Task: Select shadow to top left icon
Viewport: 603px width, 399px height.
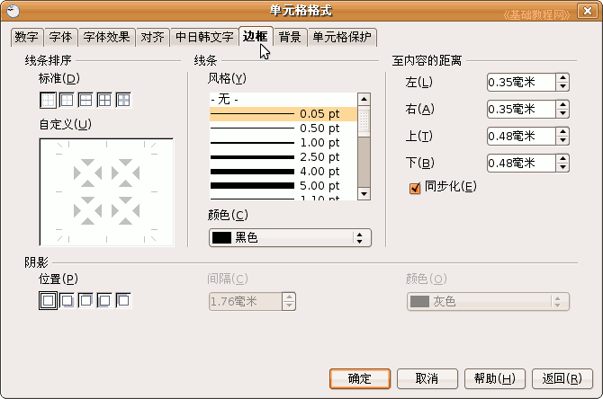Action: click(x=123, y=300)
